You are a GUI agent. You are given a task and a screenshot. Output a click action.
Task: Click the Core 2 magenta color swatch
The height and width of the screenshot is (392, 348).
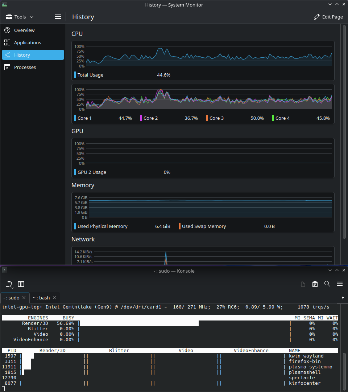tap(141, 118)
